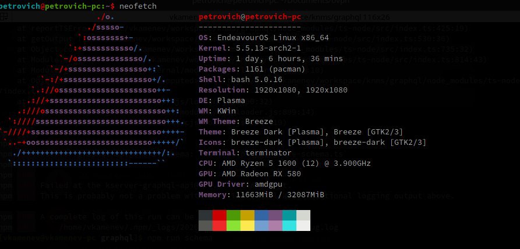This screenshot has height=249, width=520.
Task: Click the light gray color block in top row
Action: click(x=303, y=215)
